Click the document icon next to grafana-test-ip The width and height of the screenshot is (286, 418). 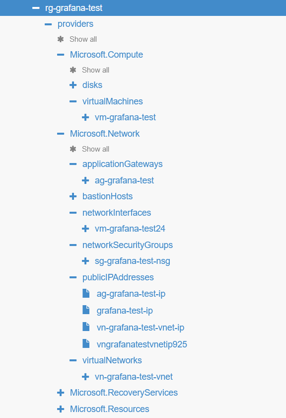(x=86, y=310)
